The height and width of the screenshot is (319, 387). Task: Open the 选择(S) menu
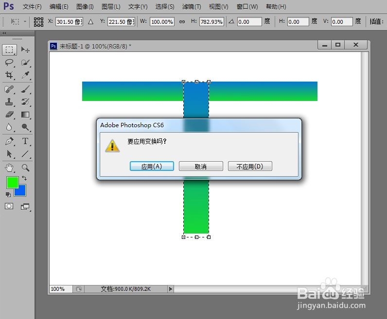[x=165, y=7]
